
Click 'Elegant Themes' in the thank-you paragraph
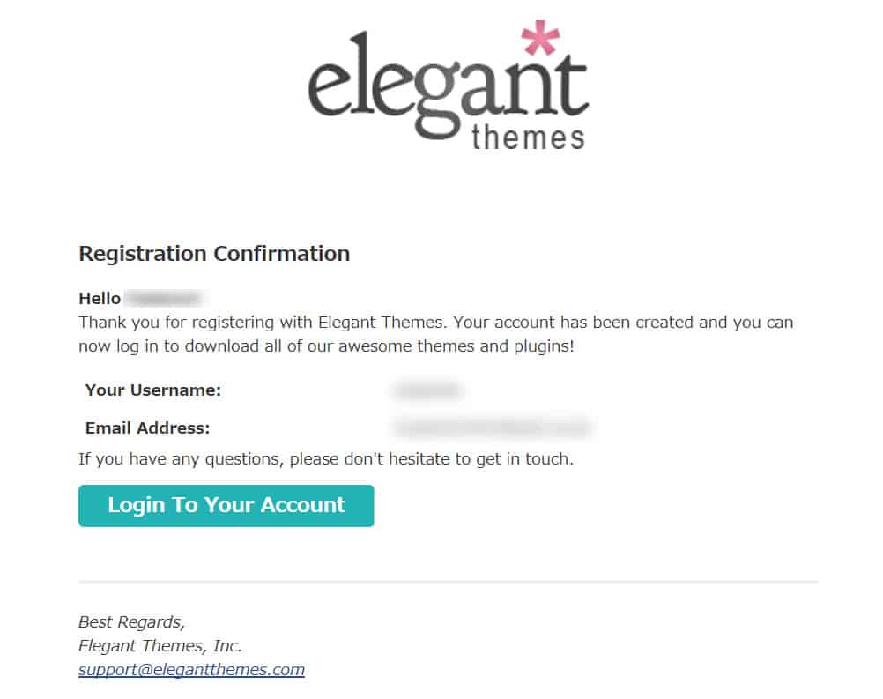point(382,323)
